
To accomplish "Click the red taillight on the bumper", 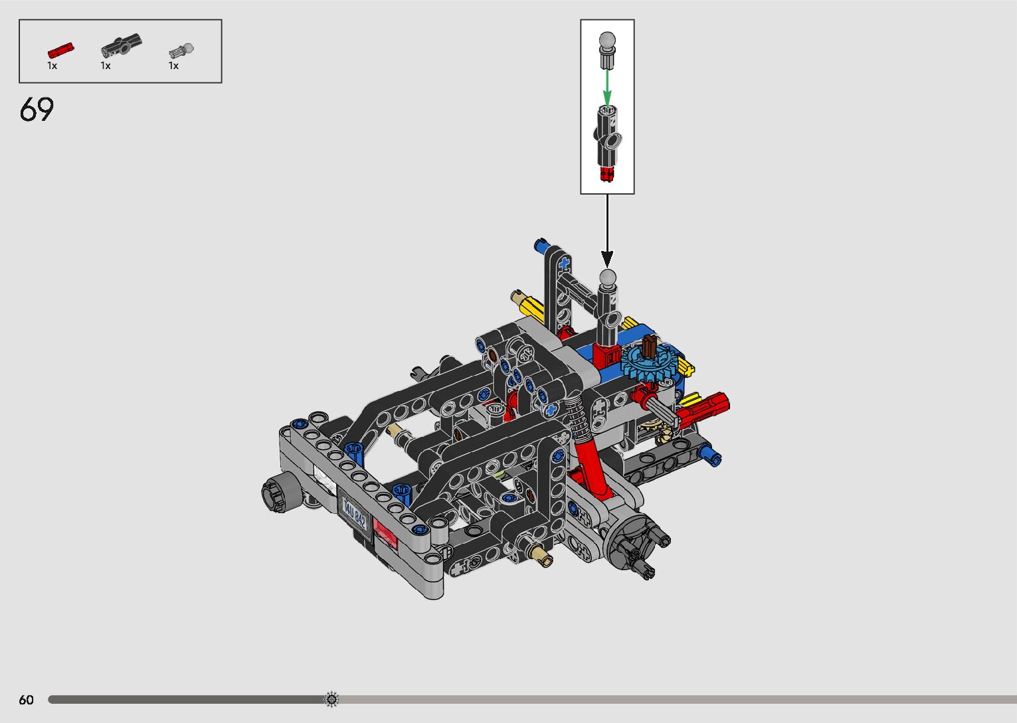I will point(386,533).
